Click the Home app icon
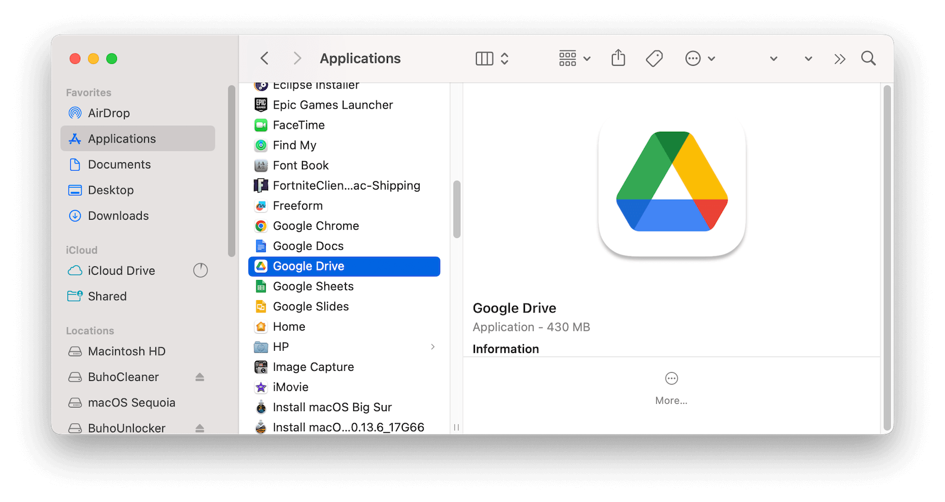This screenshot has width=945, height=502. click(261, 327)
